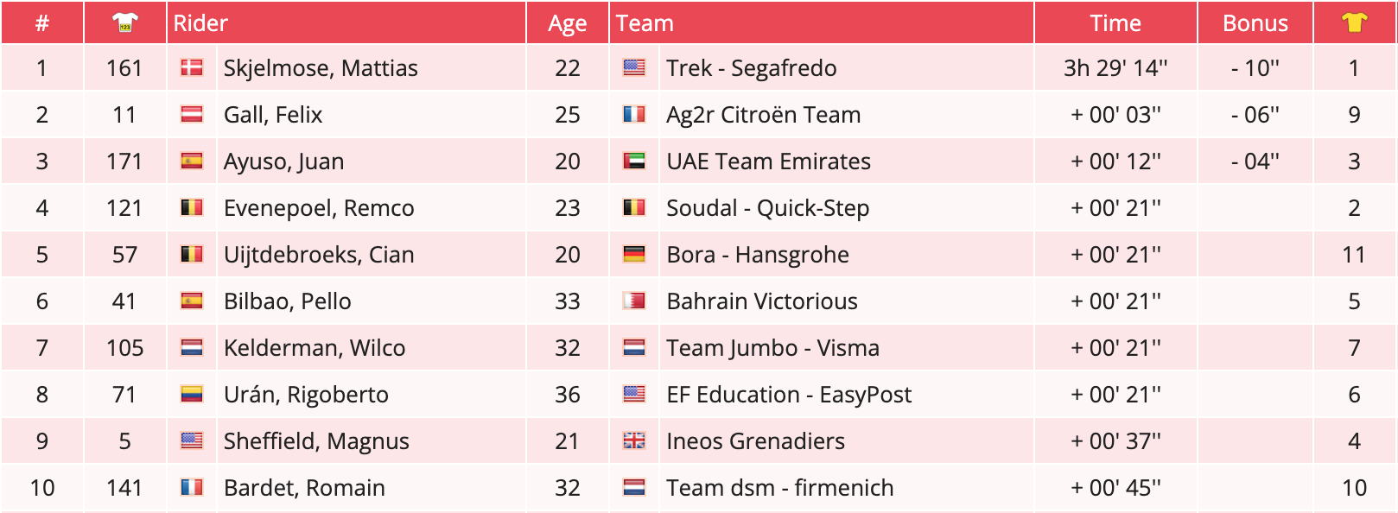
Task: Click the German flag beside Bora - Hansgrohe
Action: click(634, 255)
